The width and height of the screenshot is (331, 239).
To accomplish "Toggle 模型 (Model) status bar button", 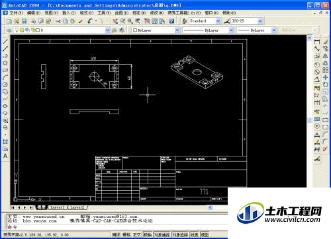I will (x=205, y=234).
